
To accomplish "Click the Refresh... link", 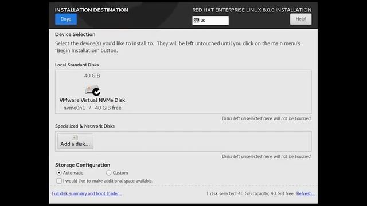I will pyautogui.click(x=305, y=193).
